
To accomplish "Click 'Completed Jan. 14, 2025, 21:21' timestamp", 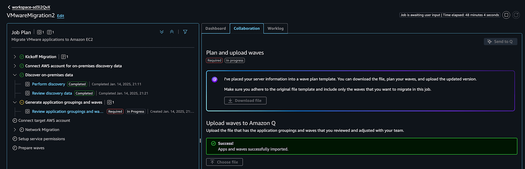I will tap(123, 93).
